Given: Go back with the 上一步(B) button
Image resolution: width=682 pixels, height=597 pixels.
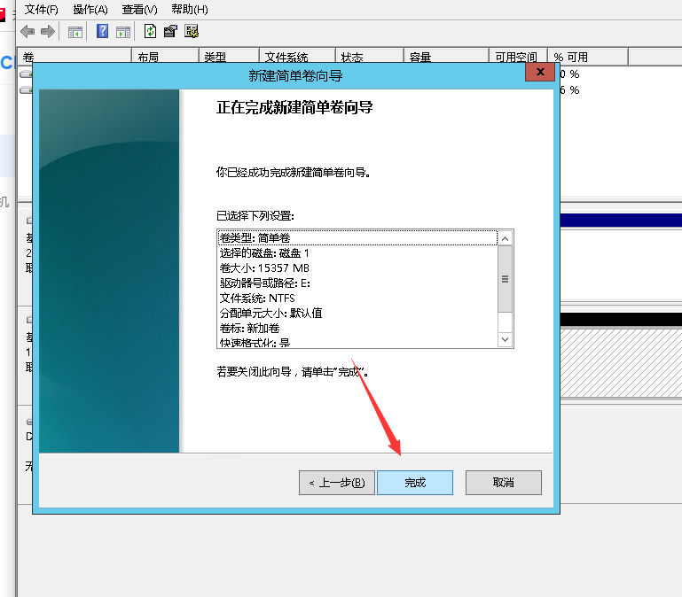Looking at the screenshot, I should pos(336,483).
